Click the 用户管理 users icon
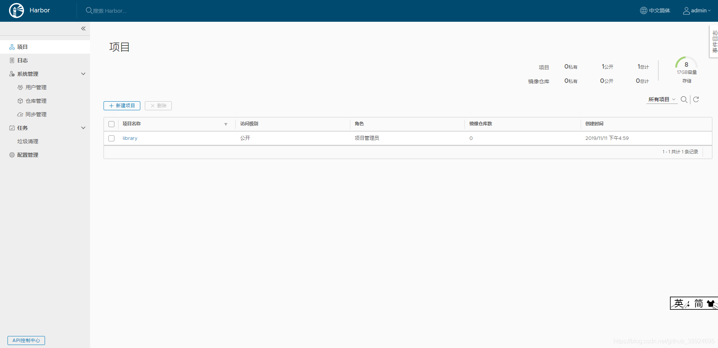 coord(20,87)
